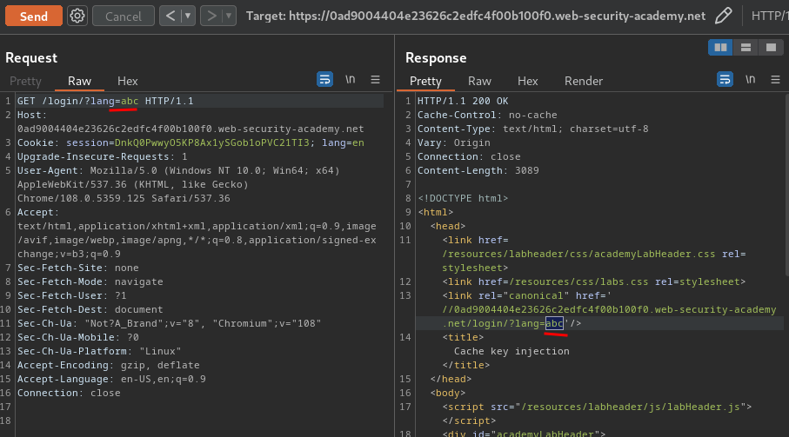
Task: Click the labs.css stylesheet link line
Action: (594, 281)
